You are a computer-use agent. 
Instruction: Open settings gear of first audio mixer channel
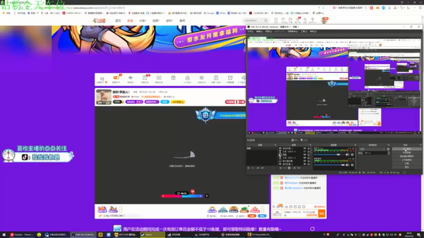352,154
